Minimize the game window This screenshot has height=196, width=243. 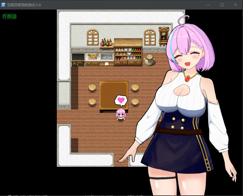(x=208, y=5)
